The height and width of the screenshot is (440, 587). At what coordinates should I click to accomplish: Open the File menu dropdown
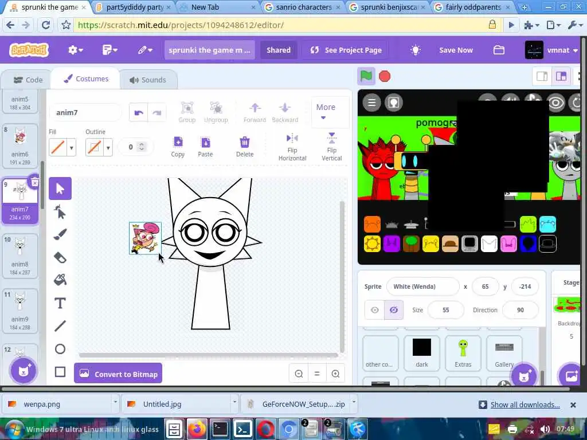tap(109, 50)
